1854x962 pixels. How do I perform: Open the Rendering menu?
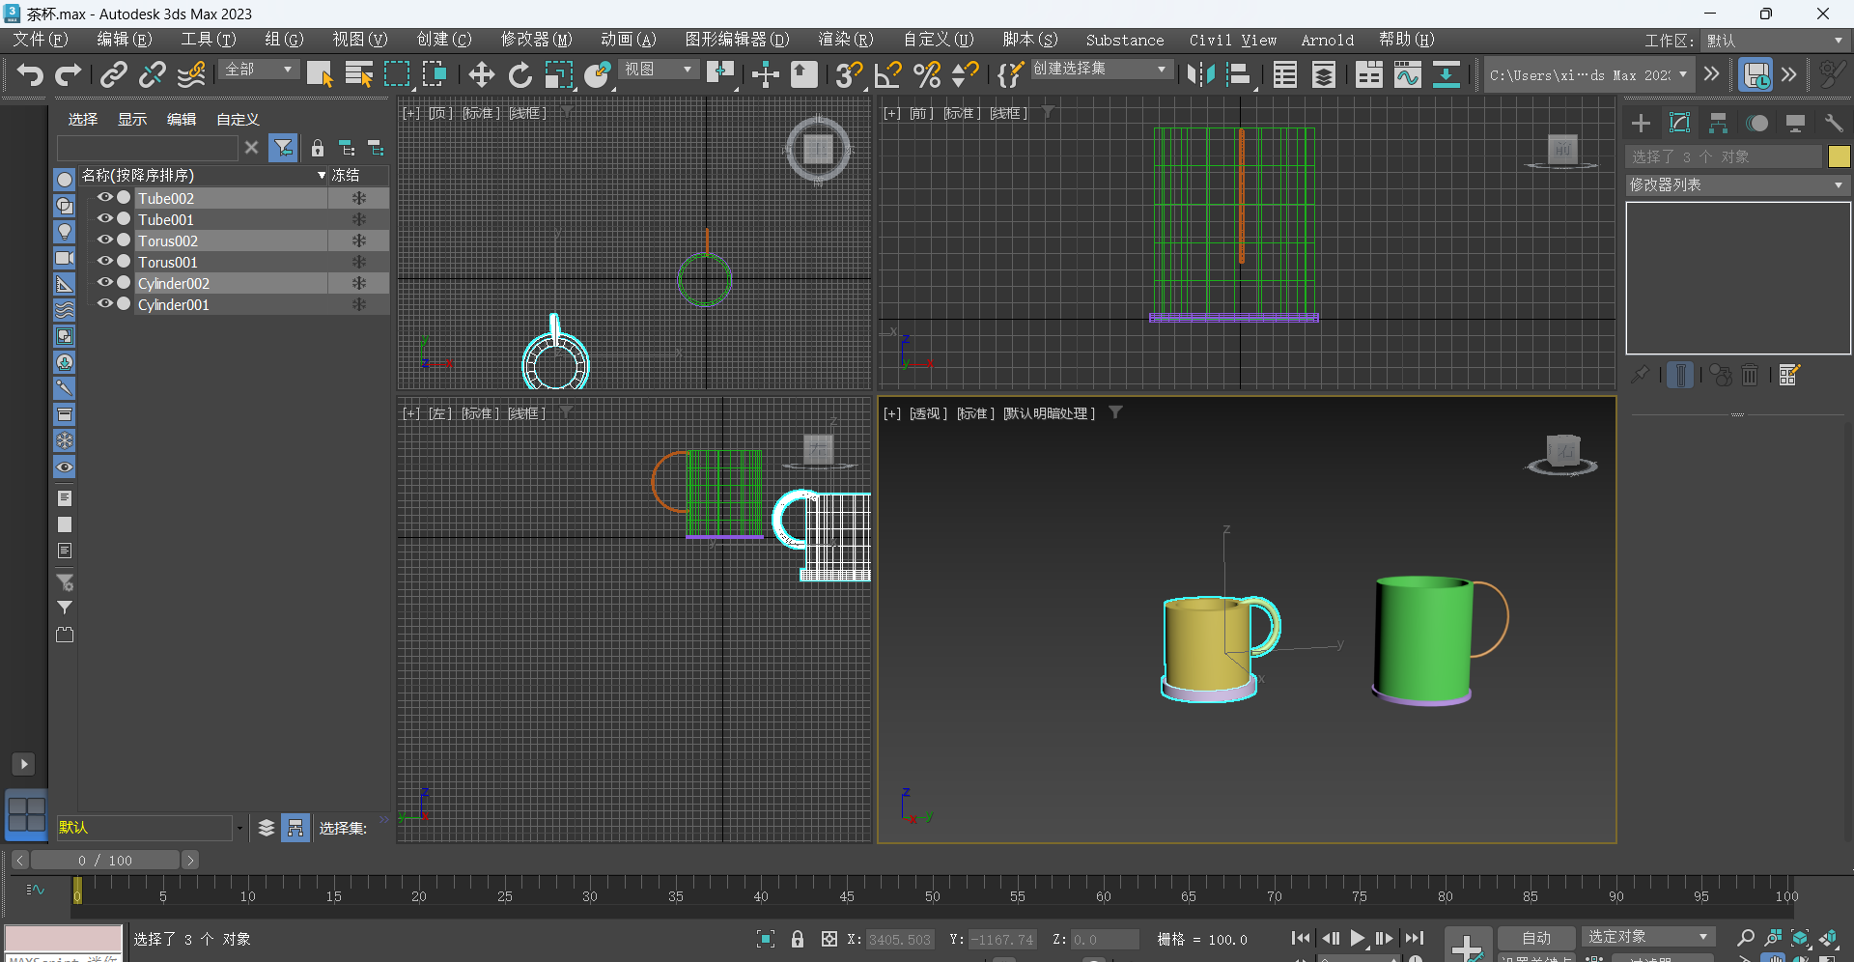pos(845,40)
